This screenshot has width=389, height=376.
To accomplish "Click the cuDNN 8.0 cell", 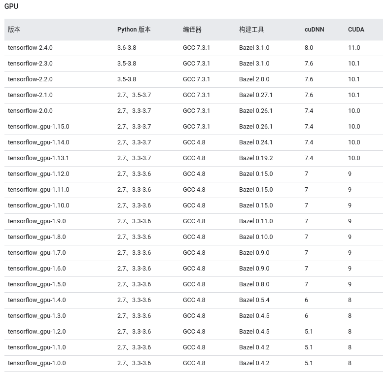I will (309, 48).
